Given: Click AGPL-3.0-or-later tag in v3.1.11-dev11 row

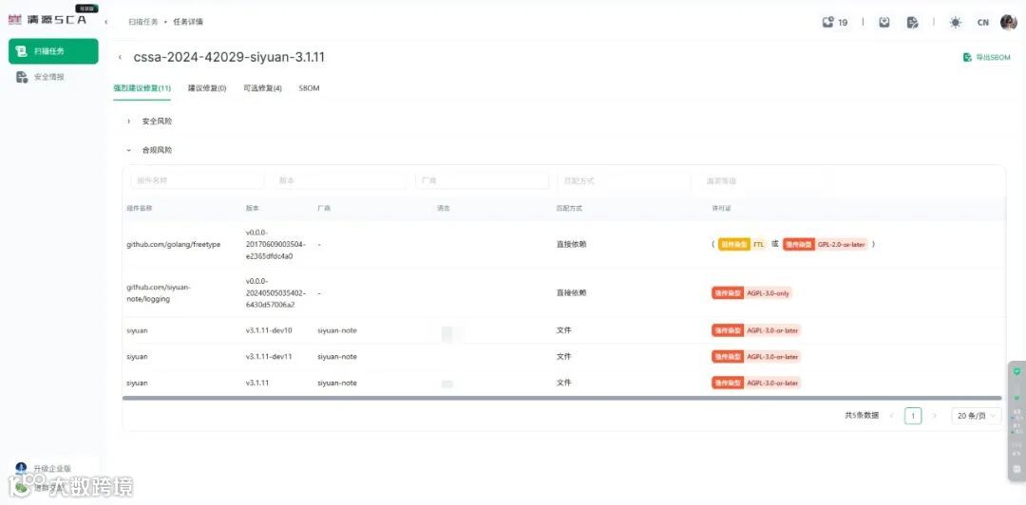Looking at the screenshot, I should point(756,357).
